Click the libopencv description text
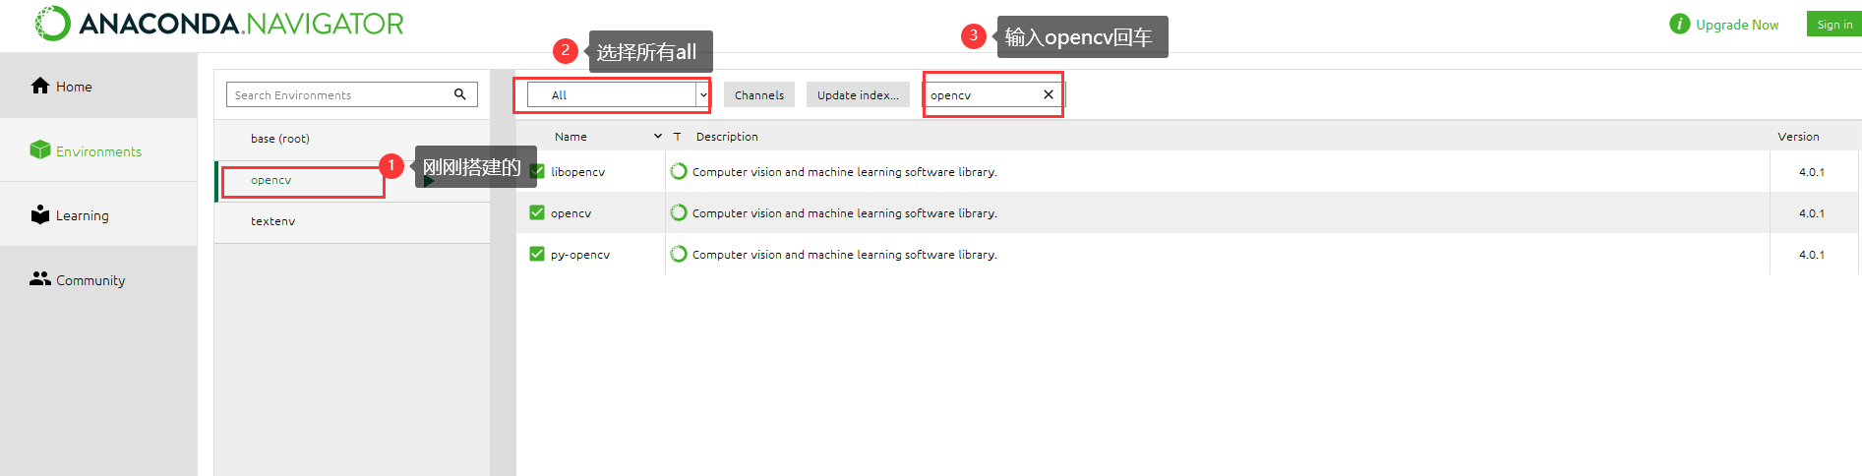The image size is (1862, 476). pos(845,172)
